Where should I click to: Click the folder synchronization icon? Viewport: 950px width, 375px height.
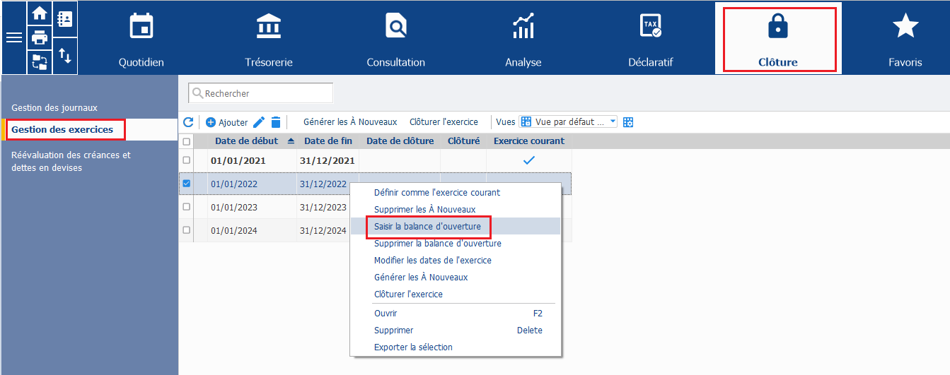(40, 62)
